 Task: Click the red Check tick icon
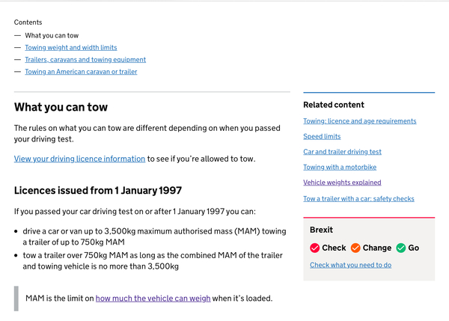[314, 248]
